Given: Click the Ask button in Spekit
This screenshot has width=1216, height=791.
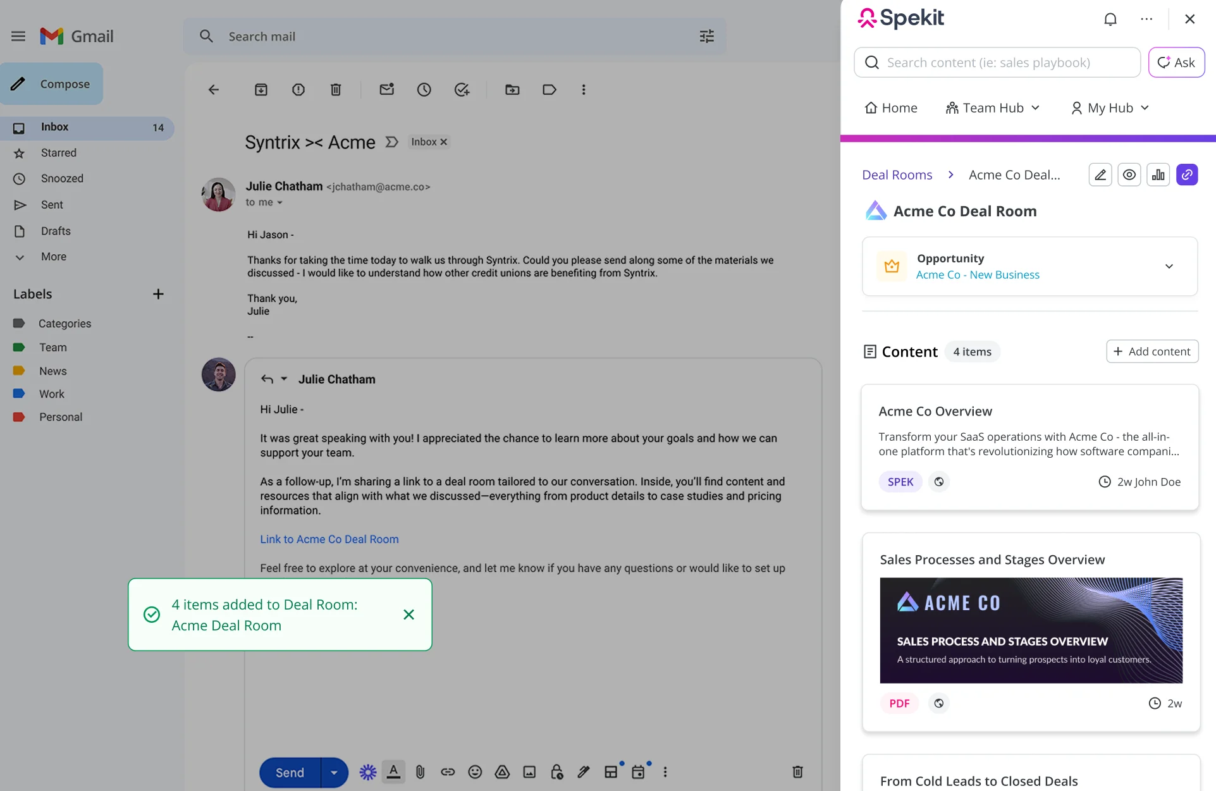Looking at the screenshot, I should pos(1176,63).
